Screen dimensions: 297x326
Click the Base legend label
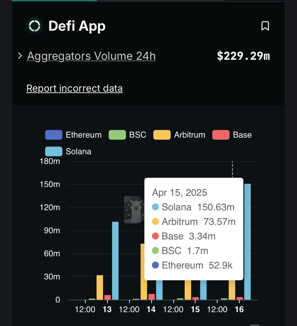[242, 135]
